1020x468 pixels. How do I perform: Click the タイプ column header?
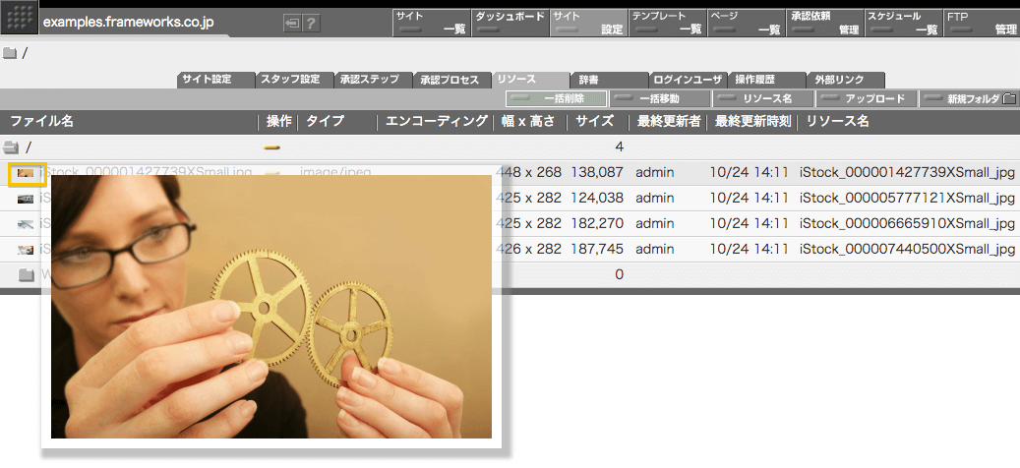[x=325, y=122]
